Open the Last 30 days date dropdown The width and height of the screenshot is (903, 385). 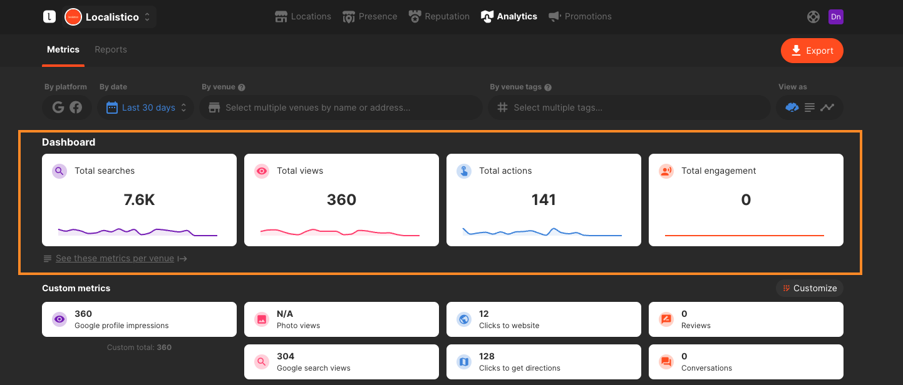(x=147, y=107)
